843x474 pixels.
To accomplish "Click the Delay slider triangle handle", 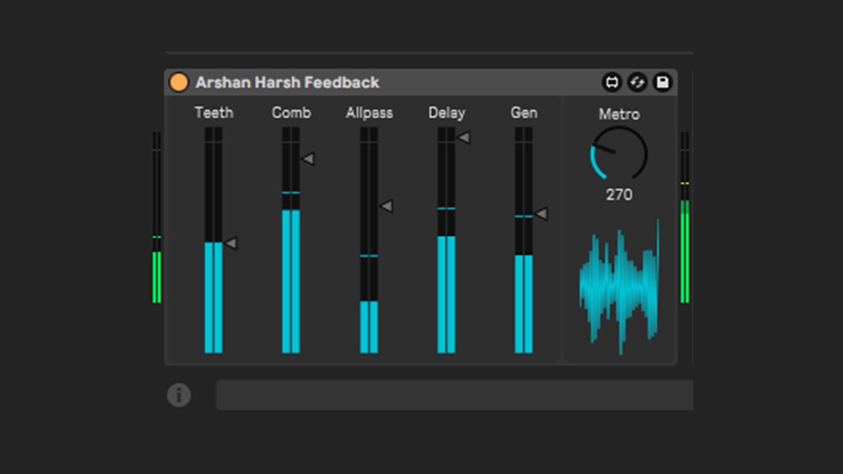I will click(464, 138).
